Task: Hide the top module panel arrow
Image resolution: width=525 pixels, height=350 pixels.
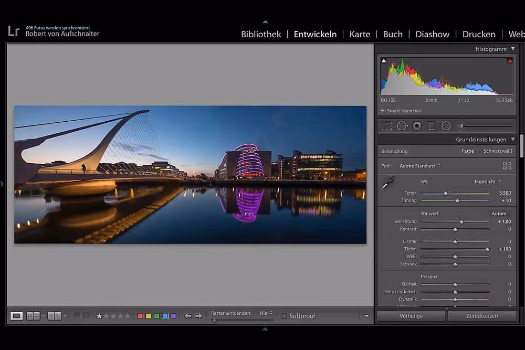Action: (265, 22)
